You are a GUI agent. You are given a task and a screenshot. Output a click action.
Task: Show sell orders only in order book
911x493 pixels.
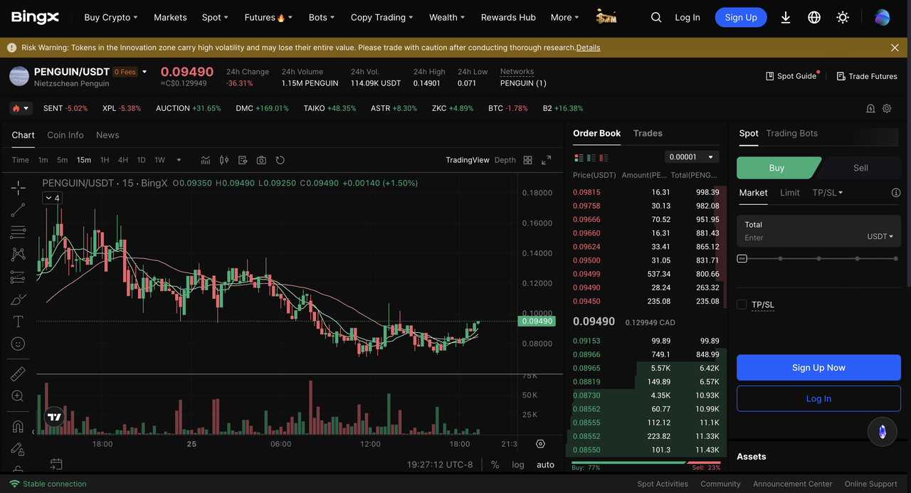click(604, 157)
